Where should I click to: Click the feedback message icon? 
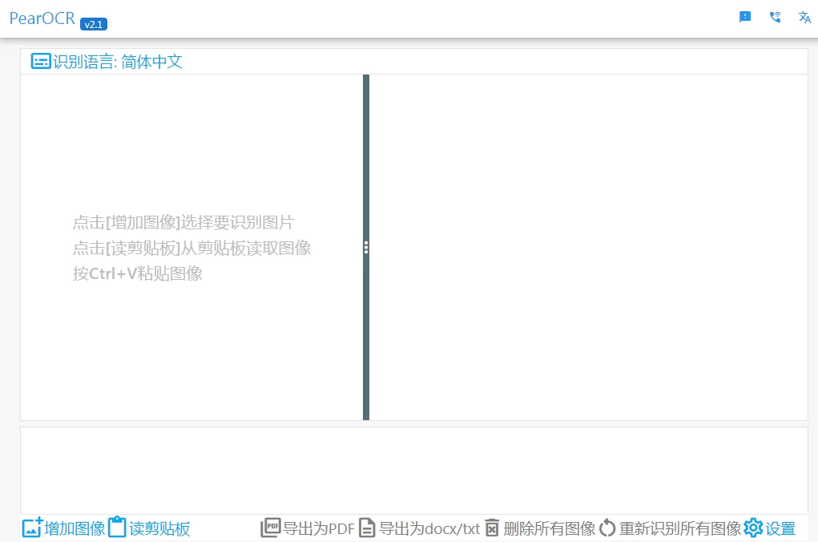click(745, 17)
